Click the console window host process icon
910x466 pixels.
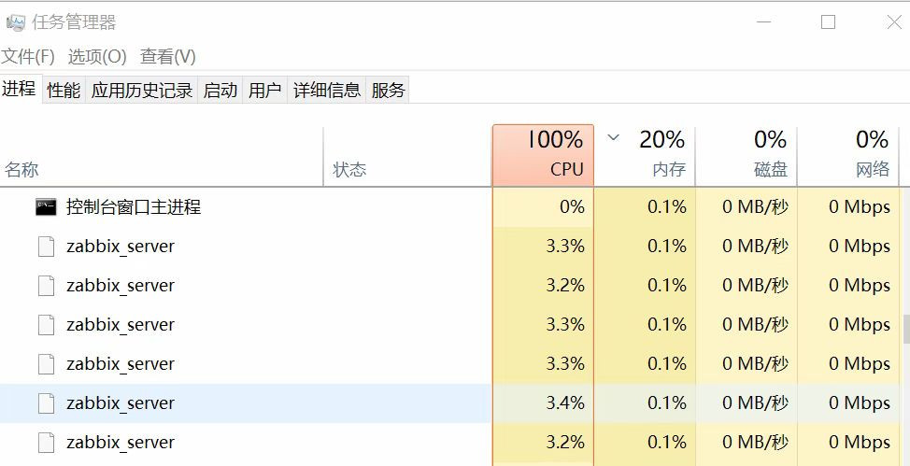(x=46, y=206)
